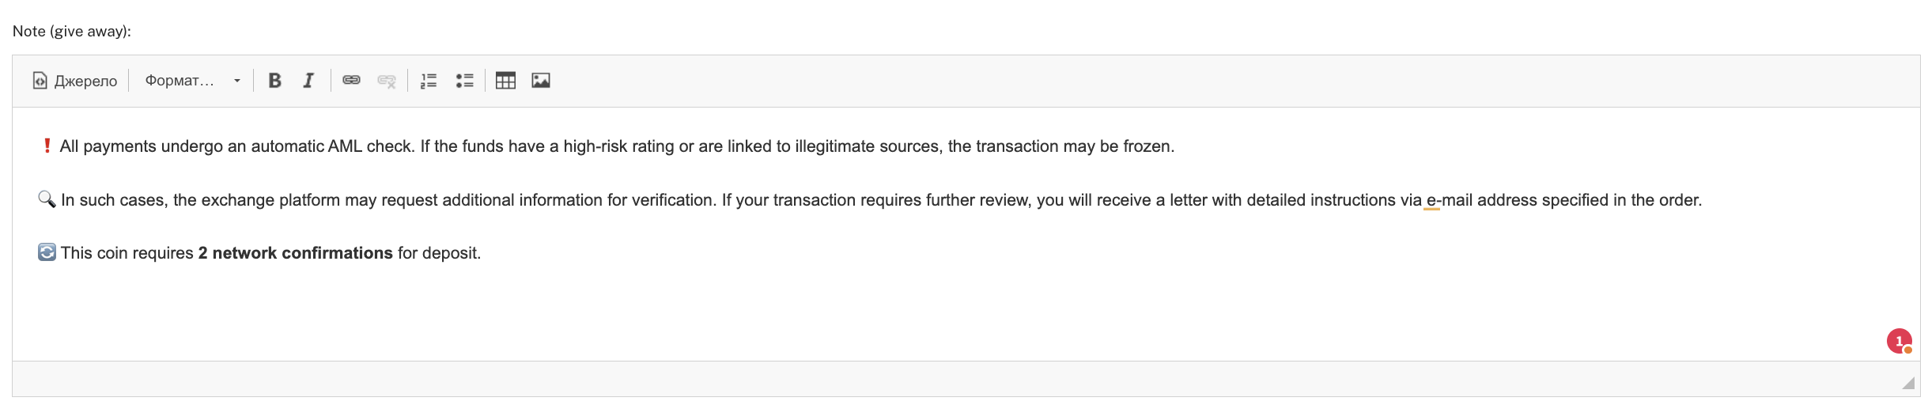The image size is (1928, 405).
Task: Click the blue refresh arrows emoji
Action: pyautogui.click(x=47, y=252)
